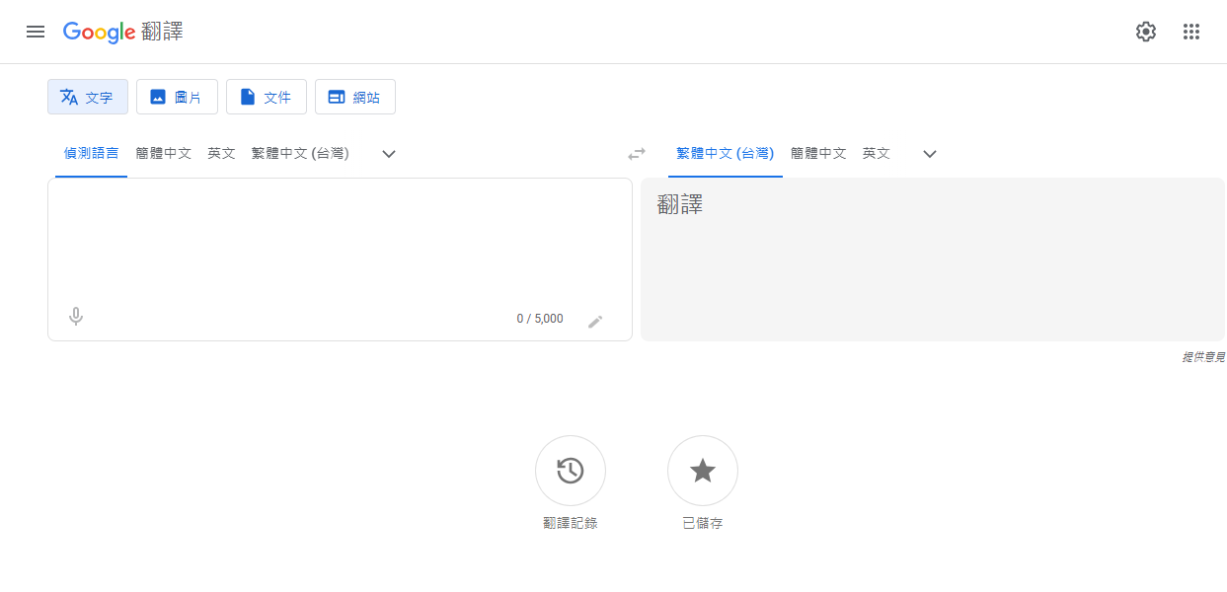Click the pencil handwriting input icon
1227x592 pixels.
[x=595, y=321]
